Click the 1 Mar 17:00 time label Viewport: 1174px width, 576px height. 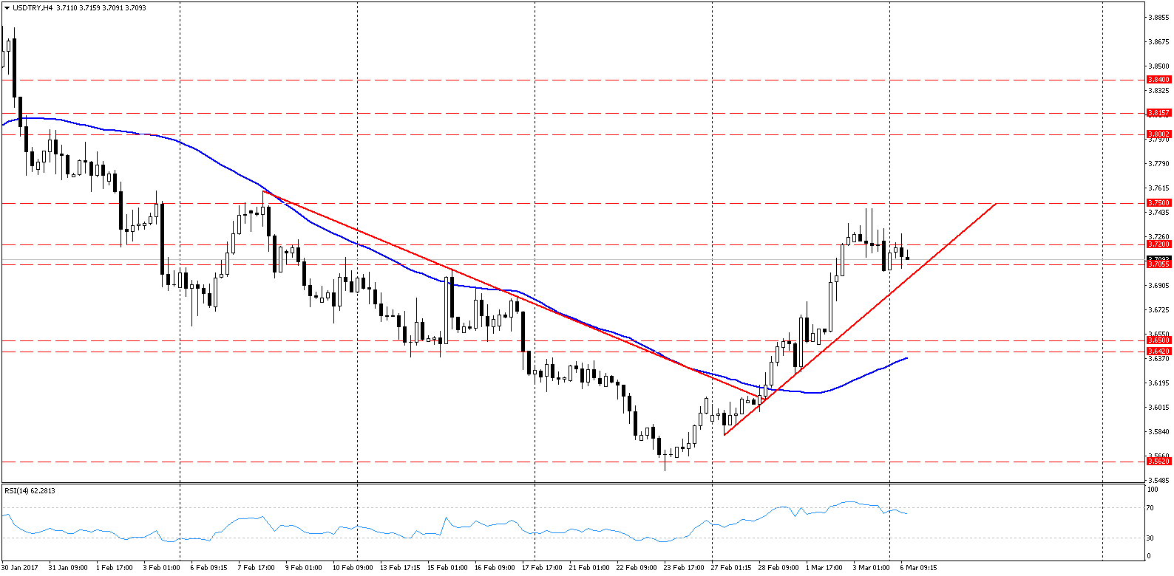[824, 568]
